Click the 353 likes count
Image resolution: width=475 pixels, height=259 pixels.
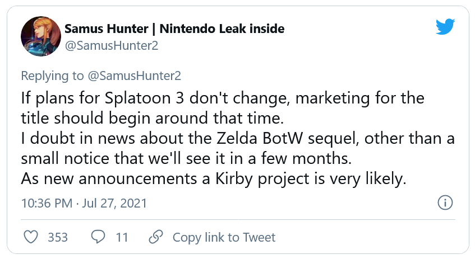58,237
